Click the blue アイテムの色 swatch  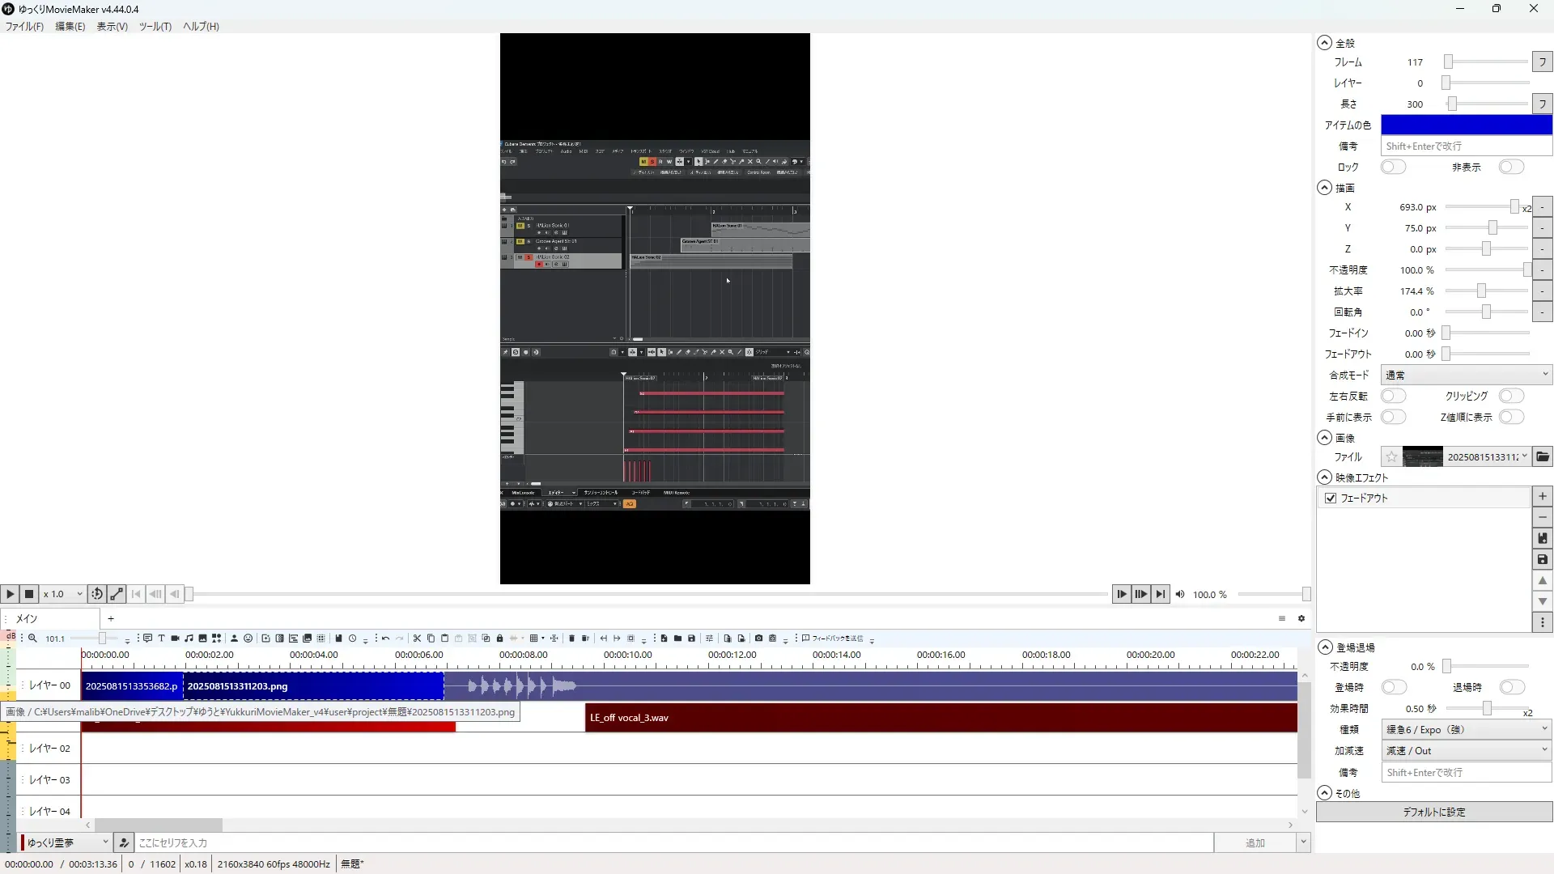tap(1466, 125)
